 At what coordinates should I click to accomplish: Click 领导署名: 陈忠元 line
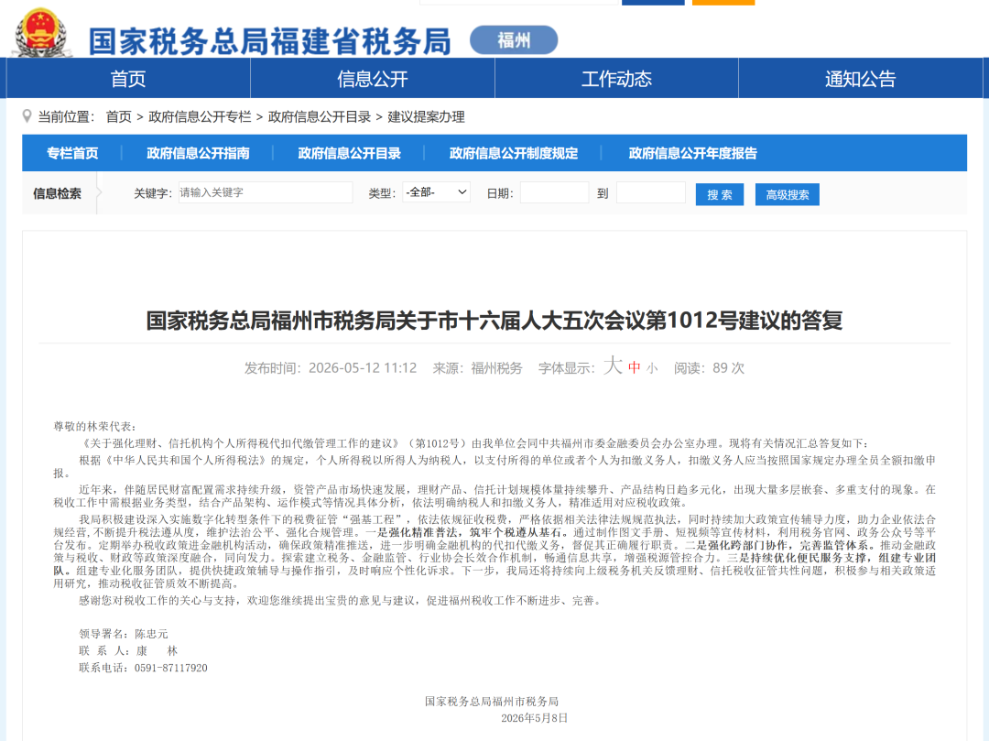click(123, 634)
